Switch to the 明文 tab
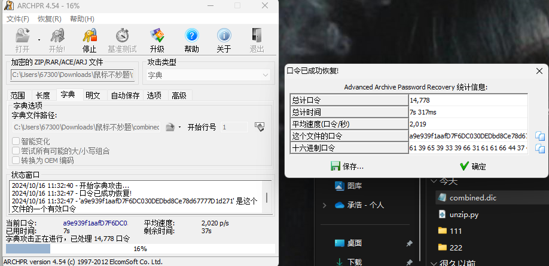549x266 pixels. coord(93,95)
